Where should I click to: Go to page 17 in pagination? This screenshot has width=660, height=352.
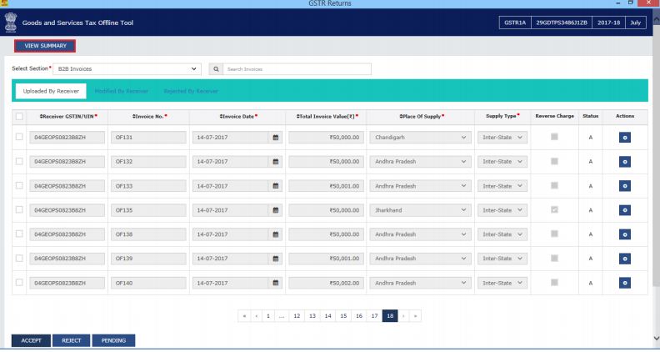pos(375,317)
